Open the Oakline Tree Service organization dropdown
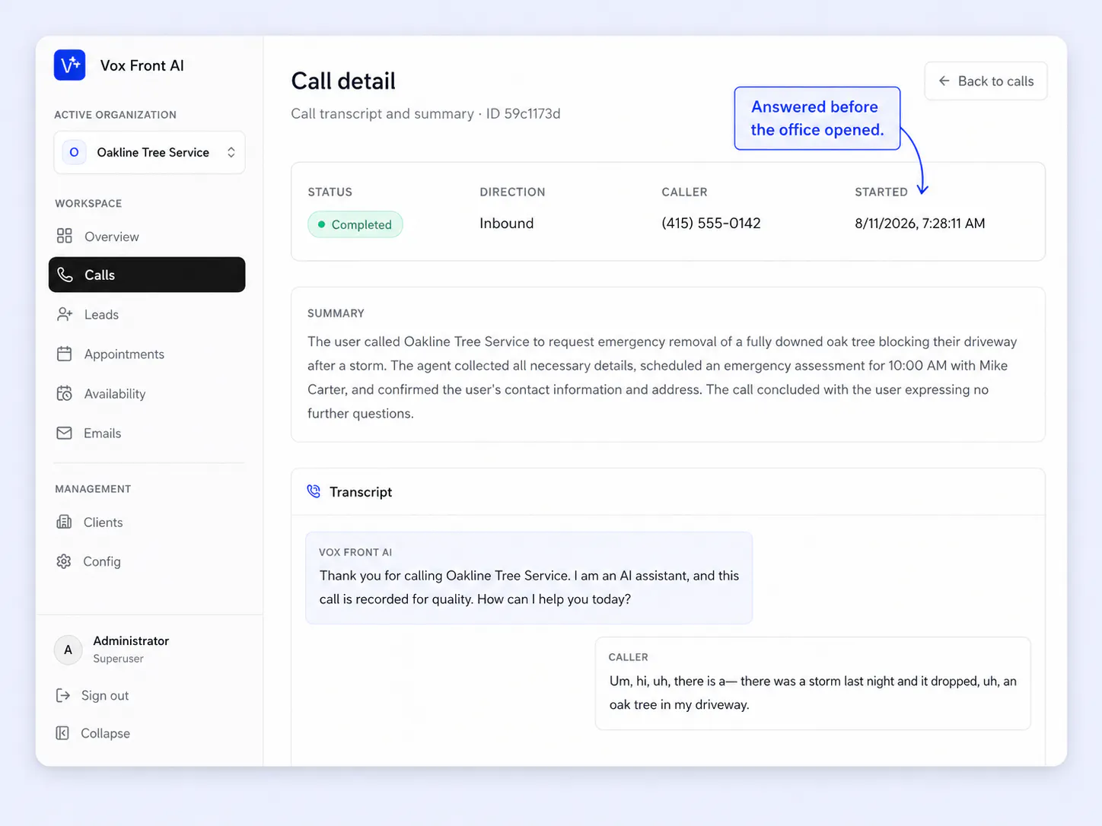This screenshot has height=826, width=1102. [x=149, y=152]
